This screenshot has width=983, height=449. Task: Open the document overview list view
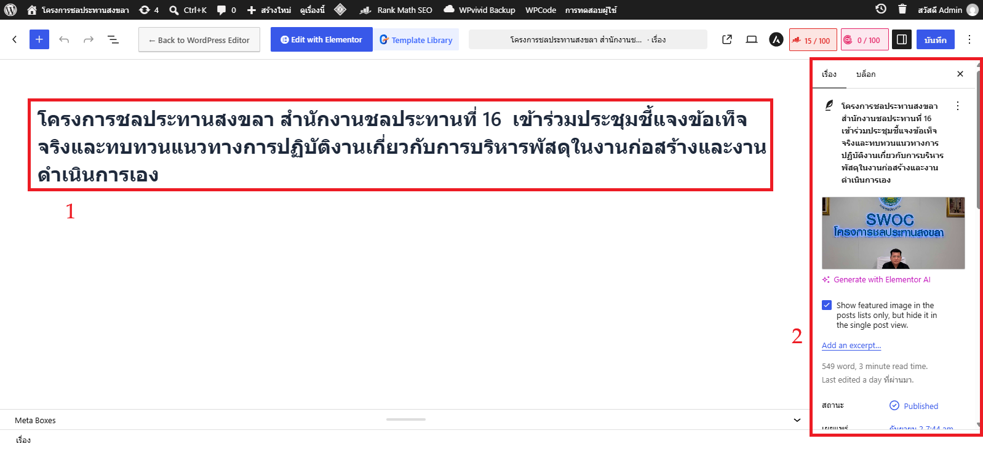click(x=113, y=39)
